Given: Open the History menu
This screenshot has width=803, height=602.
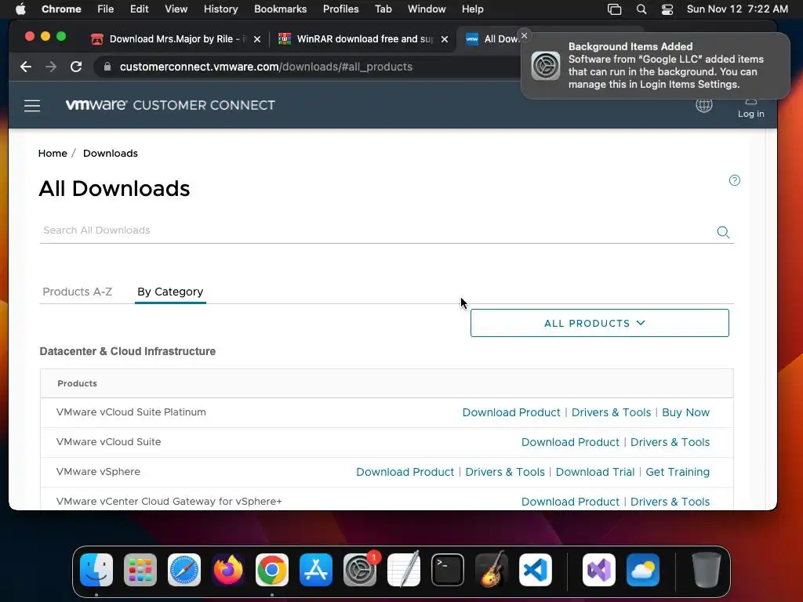Looking at the screenshot, I should click(220, 9).
